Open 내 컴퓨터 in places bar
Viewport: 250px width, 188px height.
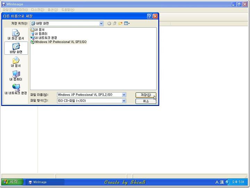point(16,75)
